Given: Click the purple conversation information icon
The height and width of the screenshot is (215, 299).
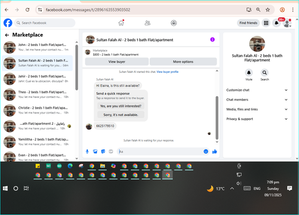Looking at the screenshot, I should point(212,39).
